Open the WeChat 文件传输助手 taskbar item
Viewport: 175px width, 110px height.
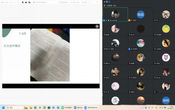[x=66, y=108]
